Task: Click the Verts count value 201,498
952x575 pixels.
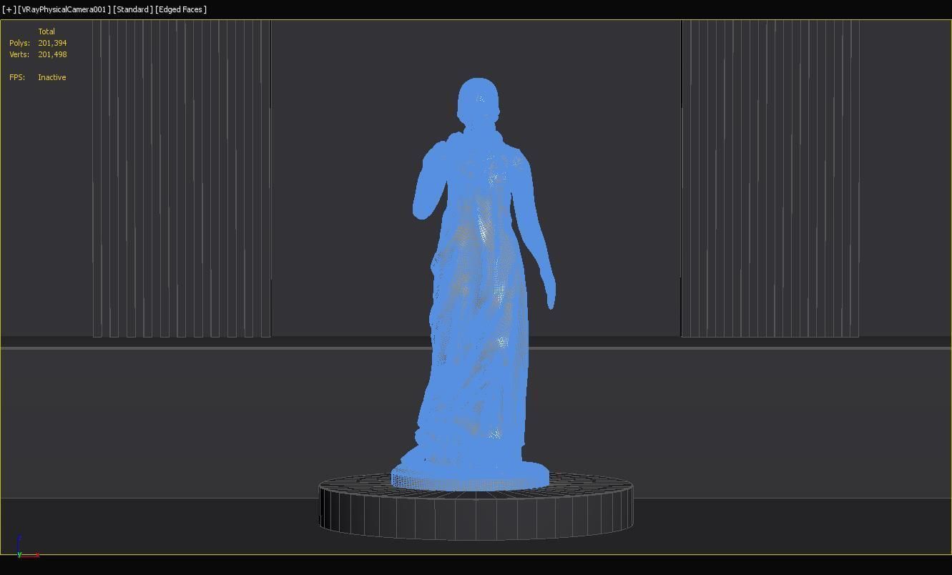Action: point(52,54)
